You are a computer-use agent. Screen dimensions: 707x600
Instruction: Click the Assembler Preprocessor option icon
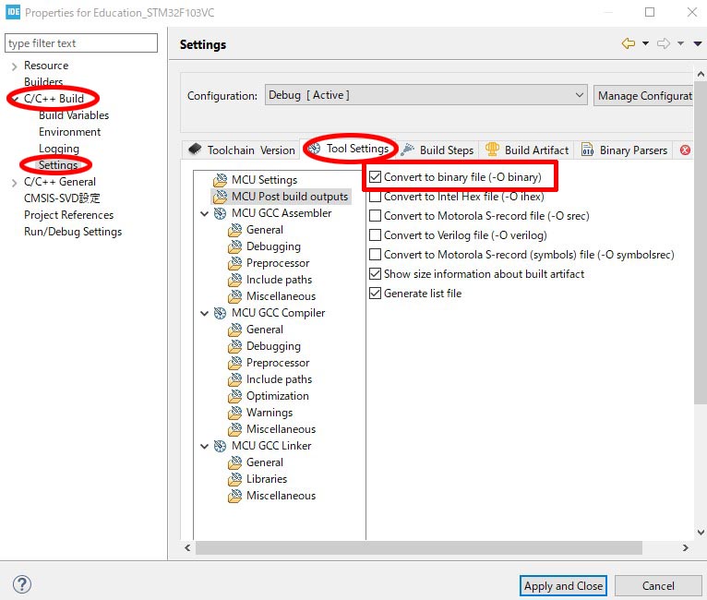[235, 263]
